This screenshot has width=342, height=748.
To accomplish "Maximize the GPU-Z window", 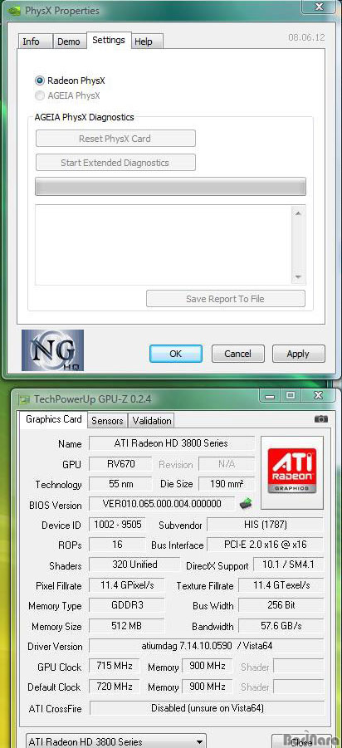I will (x=291, y=396).
